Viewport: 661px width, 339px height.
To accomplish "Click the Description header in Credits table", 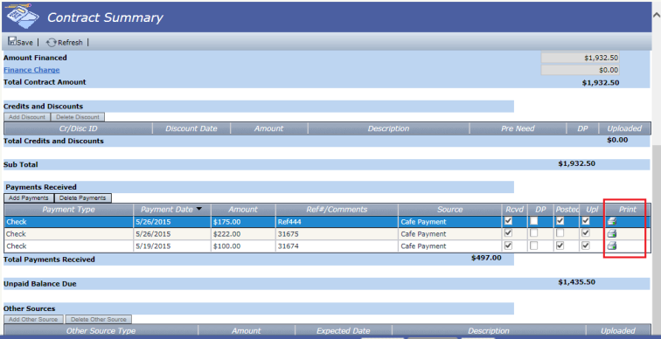I will click(388, 128).
